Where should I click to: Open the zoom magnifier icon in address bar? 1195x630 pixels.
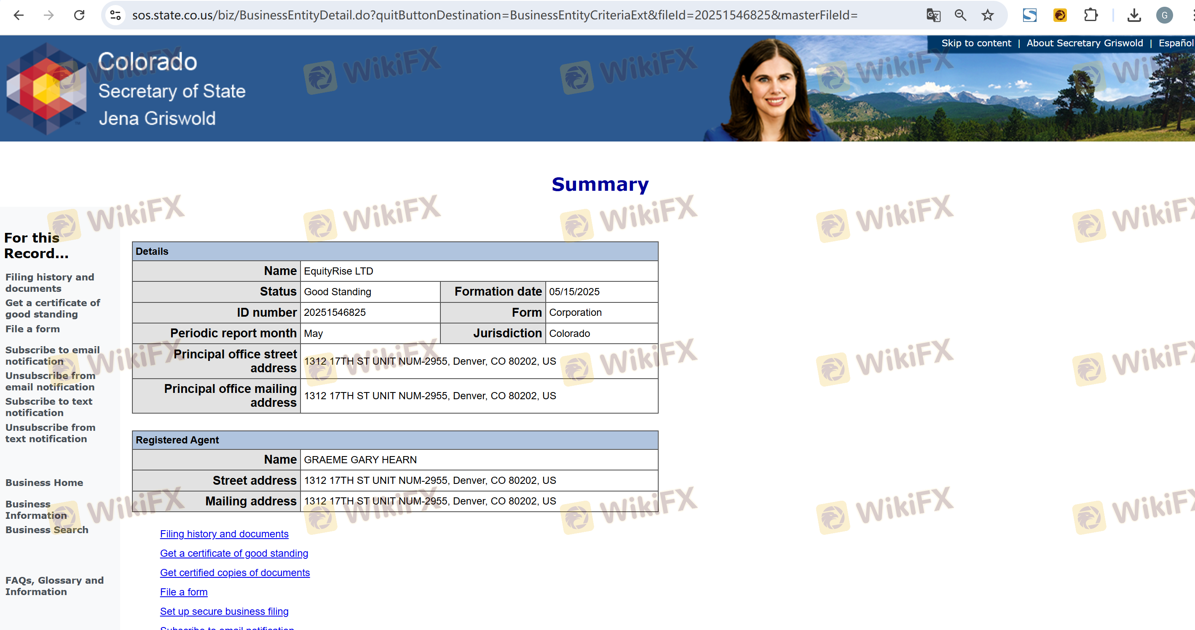[960, 15]
